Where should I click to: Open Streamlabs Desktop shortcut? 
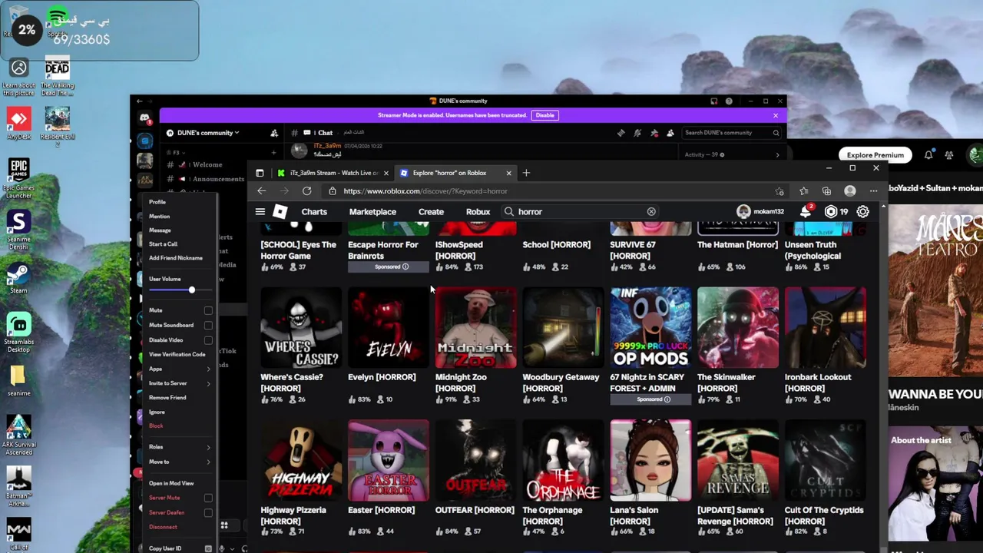(18, 332)
